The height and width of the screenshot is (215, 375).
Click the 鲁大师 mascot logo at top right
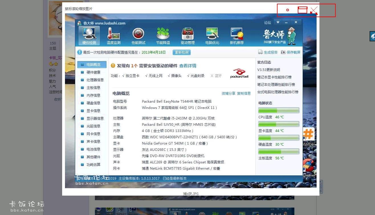click(279, 36)
